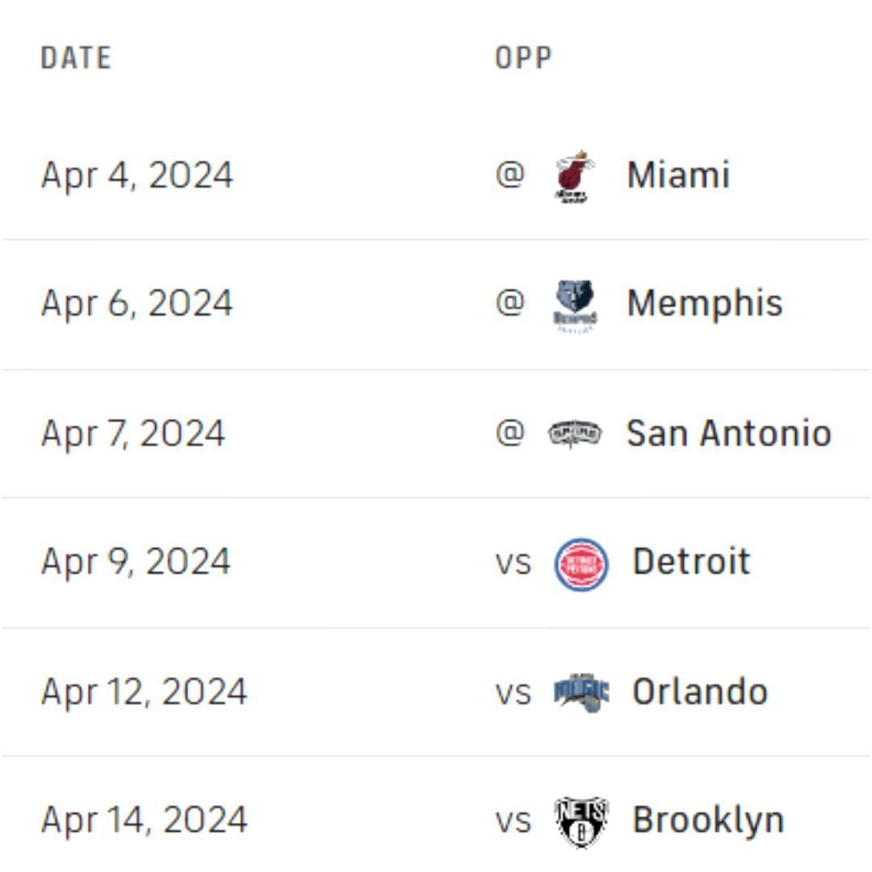This screenshot has height=872, width=872.
Task: Select the Apr 9, 2024 game date
Action: [x=136, y=562]
